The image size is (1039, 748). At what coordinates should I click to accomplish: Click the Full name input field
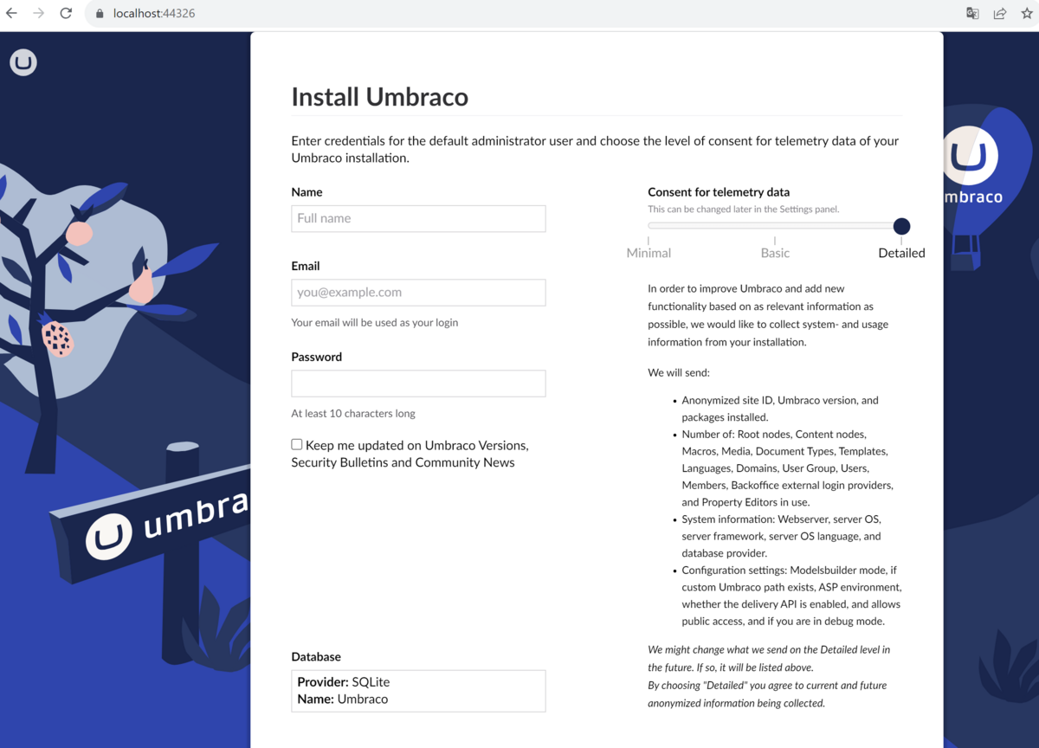(x=418, y=218)
